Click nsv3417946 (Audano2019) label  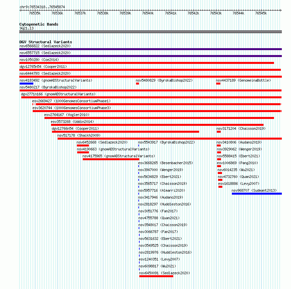(161, 197)
